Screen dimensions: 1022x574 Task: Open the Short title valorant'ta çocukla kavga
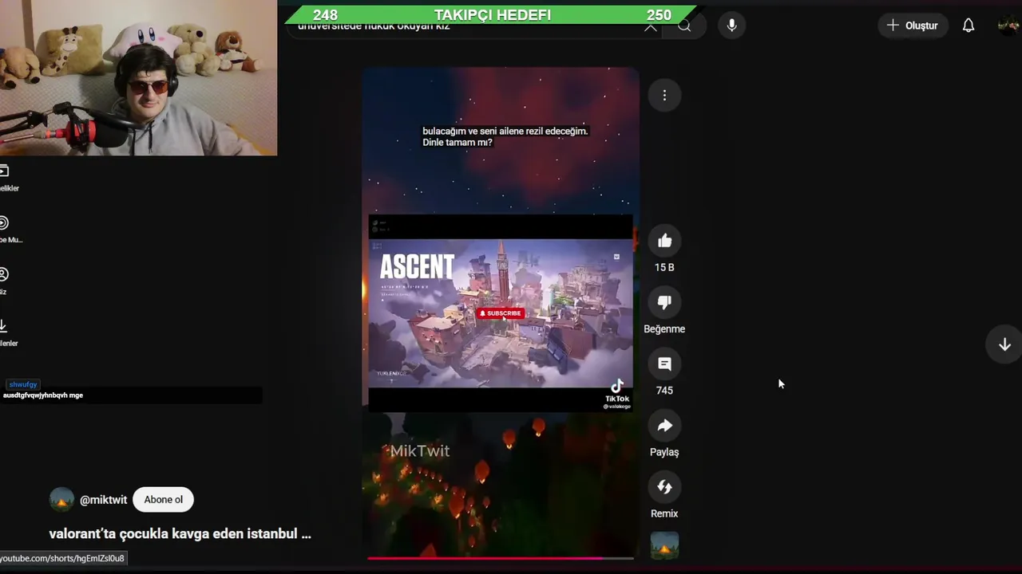180,533
